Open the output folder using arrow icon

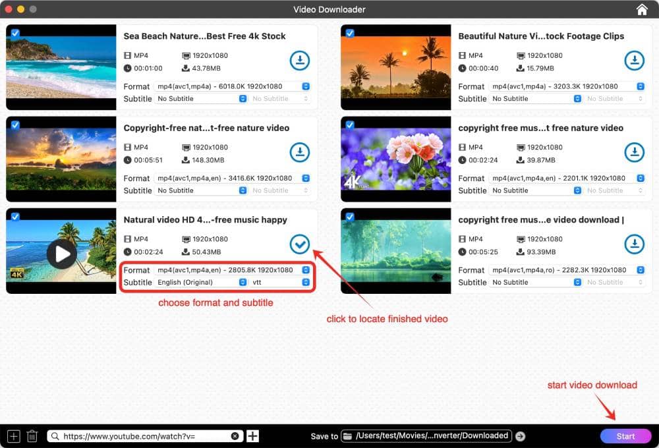[x=521, y=436]
